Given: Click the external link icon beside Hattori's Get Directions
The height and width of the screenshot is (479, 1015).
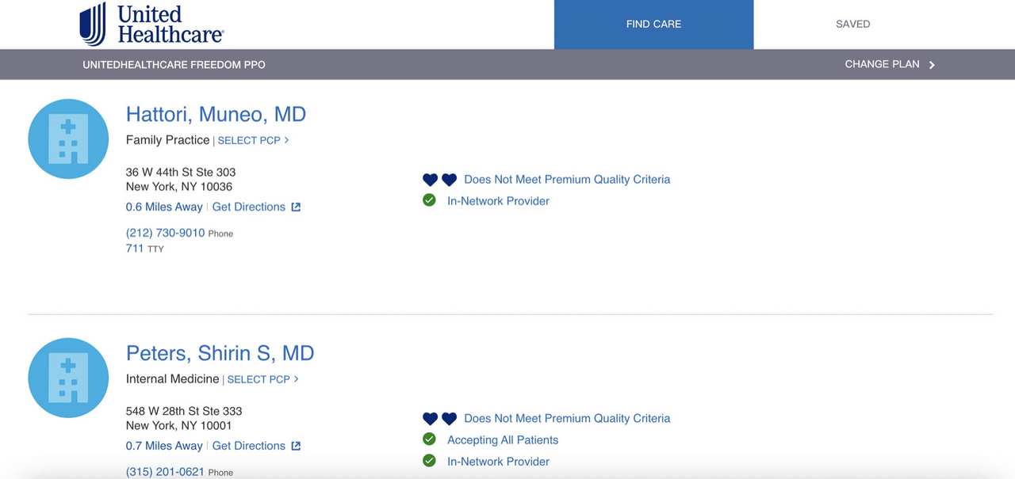Looking at the screenshot, I should pyautogui.click(x=296, y=207).
